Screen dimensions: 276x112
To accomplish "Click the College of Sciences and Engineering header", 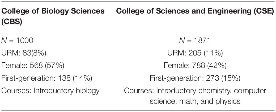I will [x=196, y=11].
